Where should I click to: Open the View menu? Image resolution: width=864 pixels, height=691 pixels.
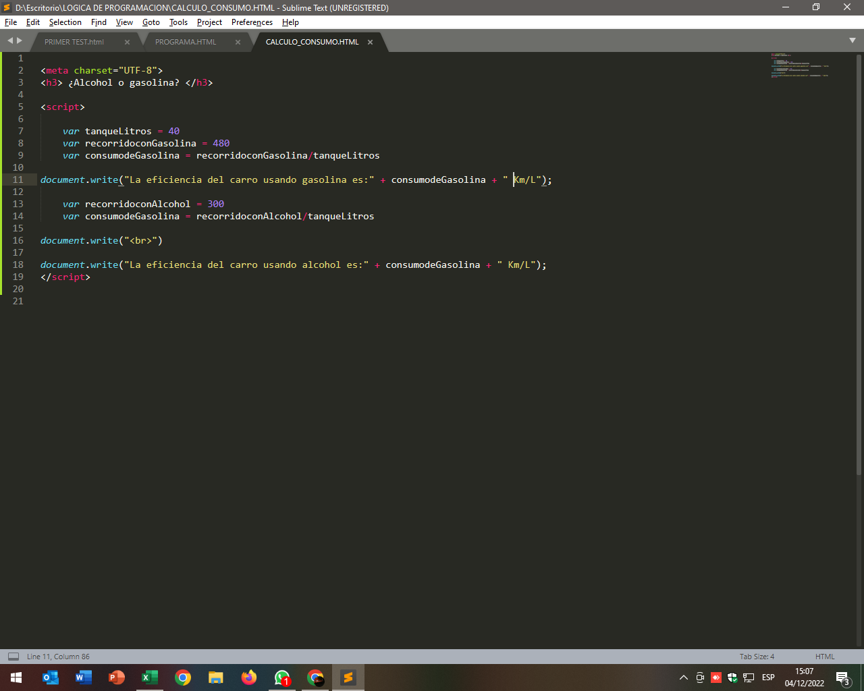point(124,22)
